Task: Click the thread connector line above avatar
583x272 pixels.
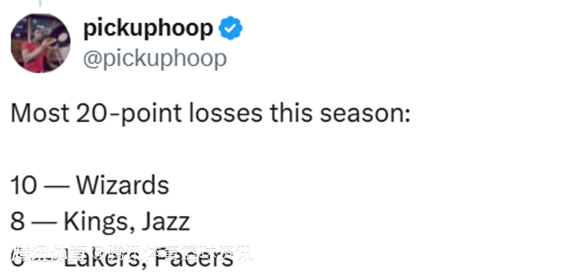Action: click(x=39, y=3)
